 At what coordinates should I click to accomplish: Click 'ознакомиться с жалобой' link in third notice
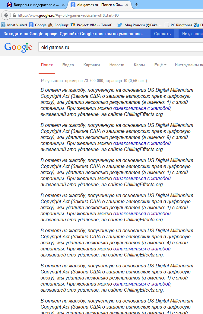tap(142, 179)
